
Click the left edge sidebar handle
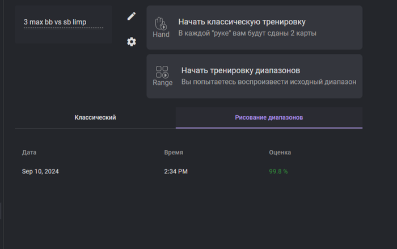click(x=1, y=211)
